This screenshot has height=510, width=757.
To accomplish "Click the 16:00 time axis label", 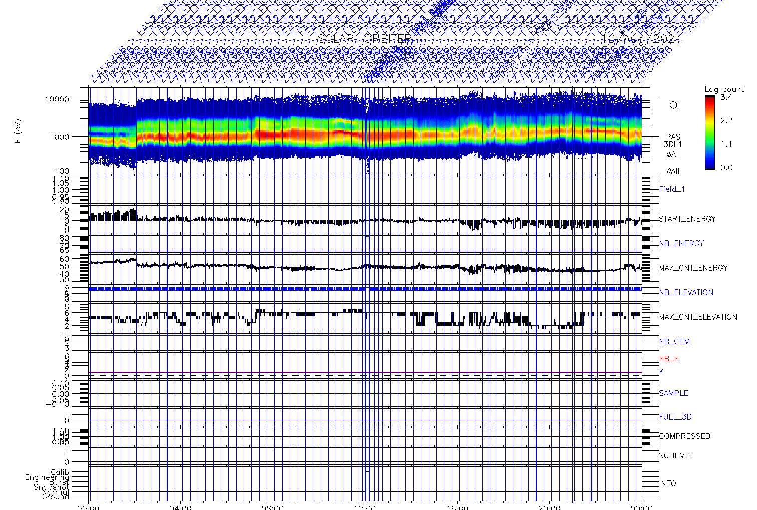I will tap(457, 507).
